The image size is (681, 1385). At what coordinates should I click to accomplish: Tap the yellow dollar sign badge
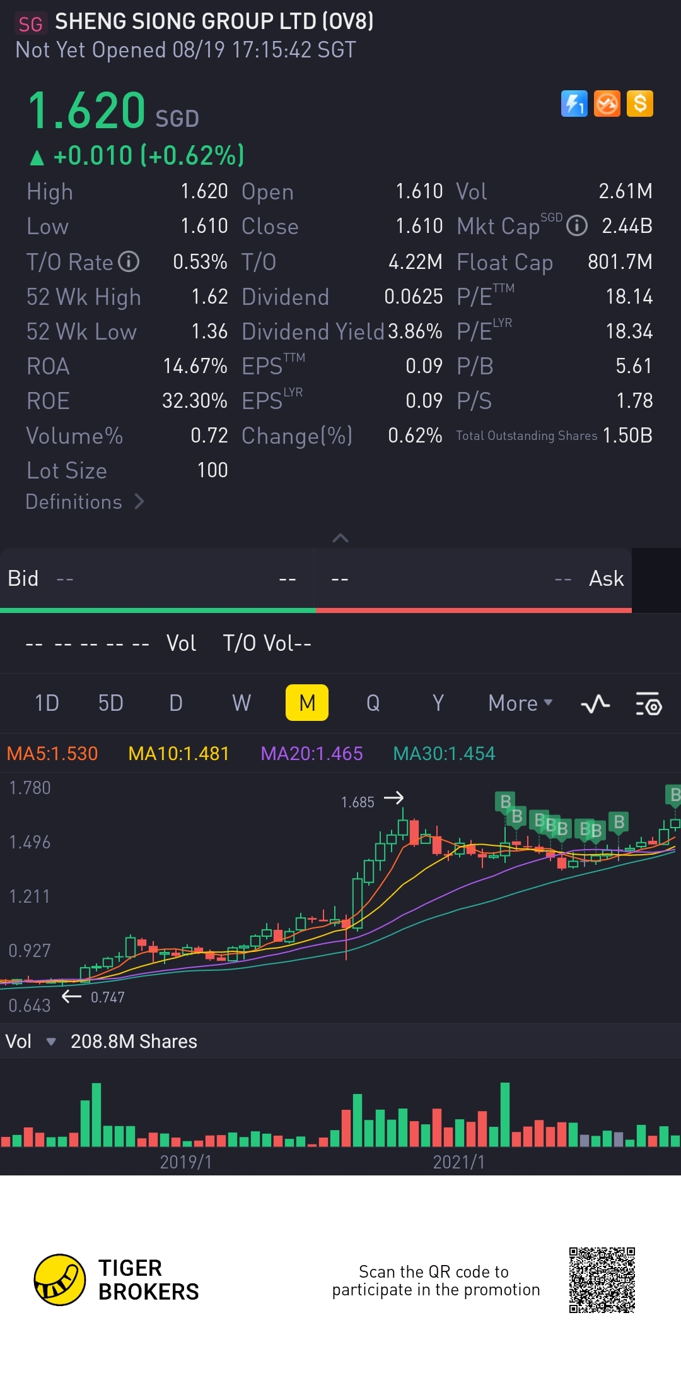[x=640, y=104]
